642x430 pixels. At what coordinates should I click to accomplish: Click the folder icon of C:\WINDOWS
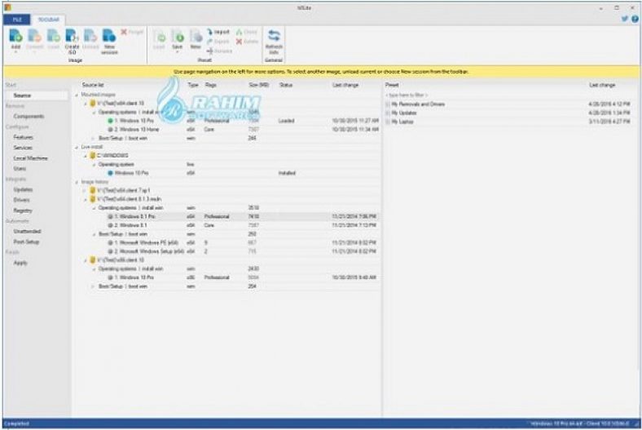93,155
